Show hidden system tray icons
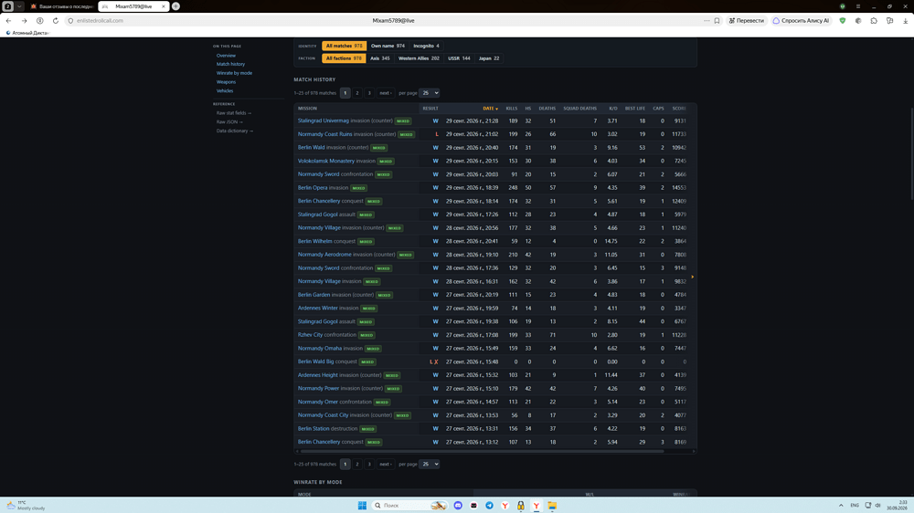Viewport: 914px width, 513px height. [x=841, y=506]
